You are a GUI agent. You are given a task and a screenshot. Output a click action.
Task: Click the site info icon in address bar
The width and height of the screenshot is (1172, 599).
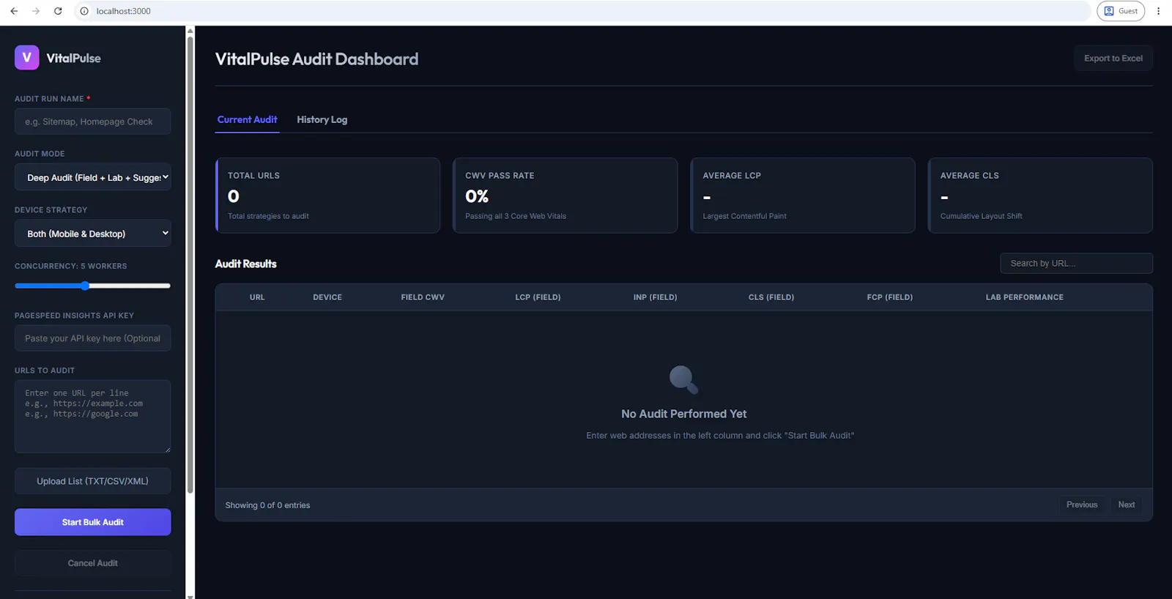(84, 11)
